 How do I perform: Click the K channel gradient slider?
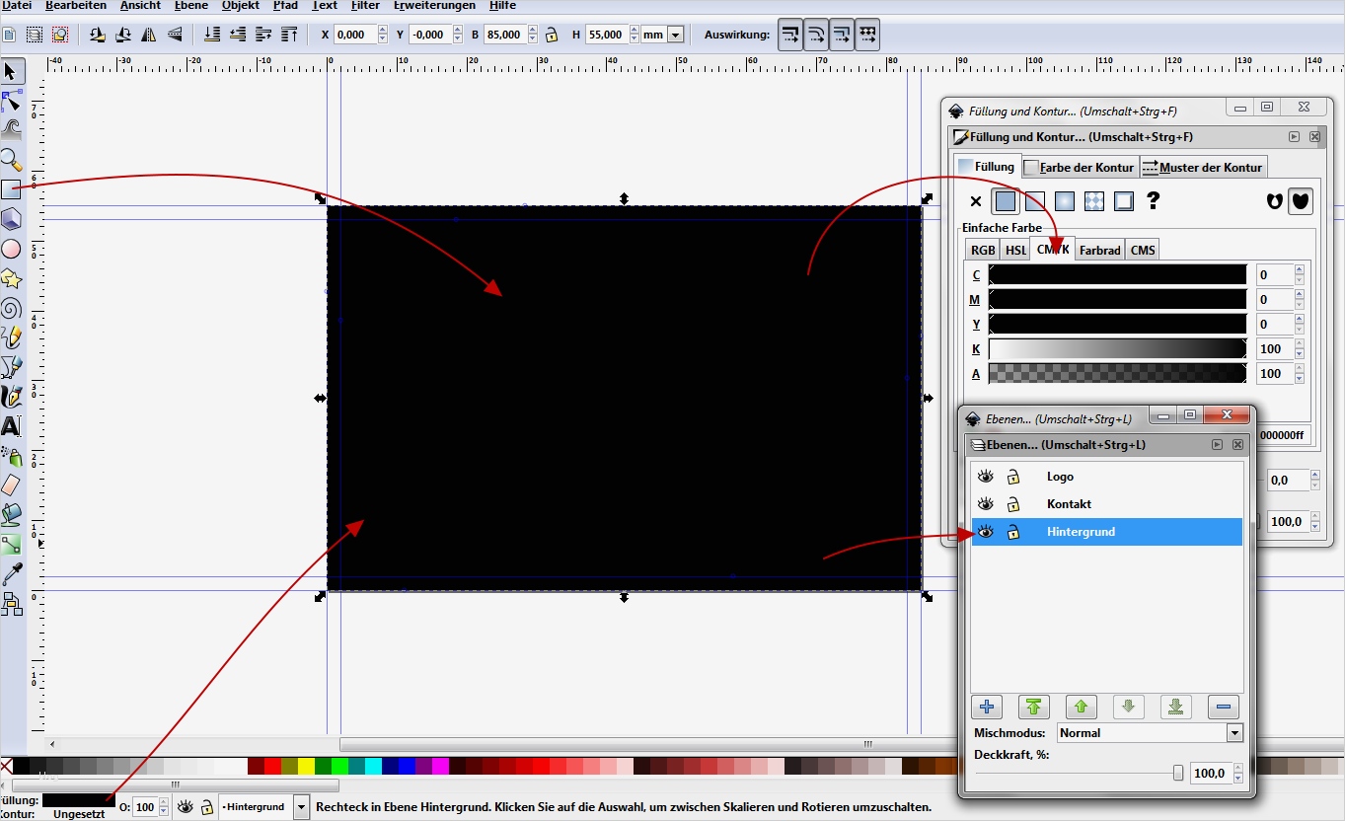coord(1117,349)
